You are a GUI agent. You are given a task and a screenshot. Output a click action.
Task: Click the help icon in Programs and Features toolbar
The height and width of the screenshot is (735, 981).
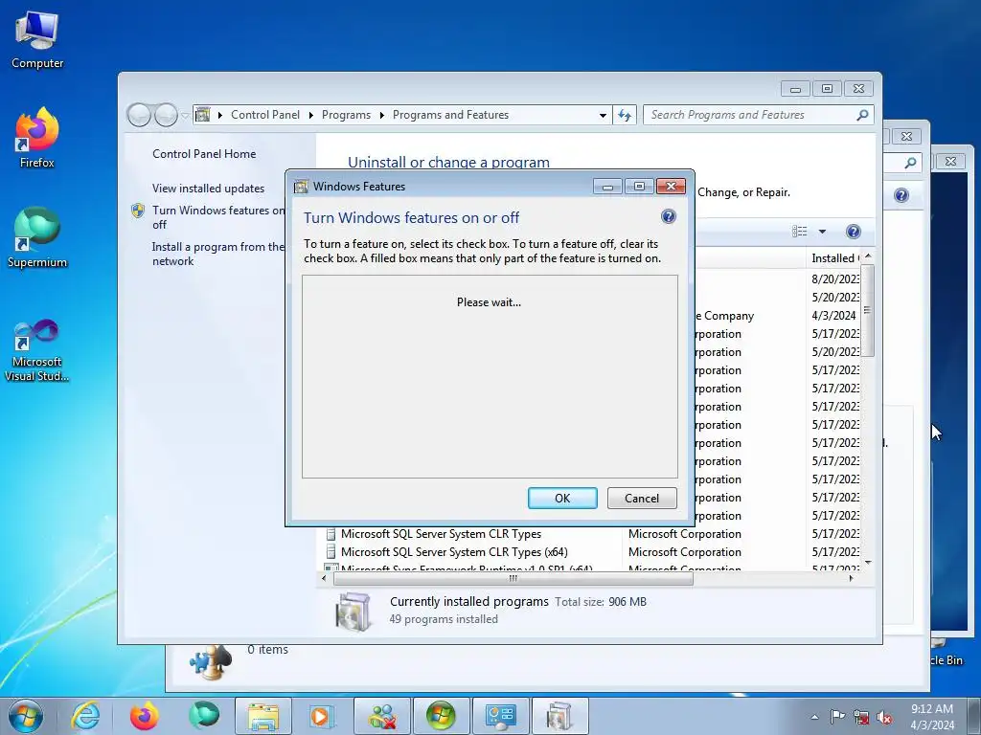pos(853,232)
